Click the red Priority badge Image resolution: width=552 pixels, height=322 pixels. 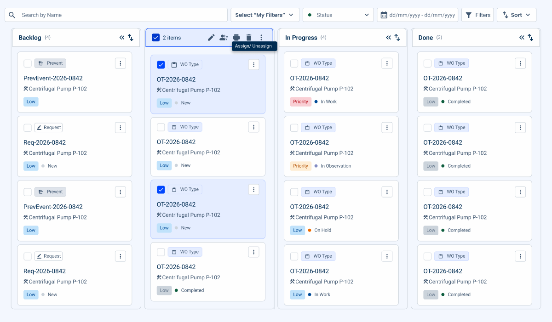click(301, 102)
